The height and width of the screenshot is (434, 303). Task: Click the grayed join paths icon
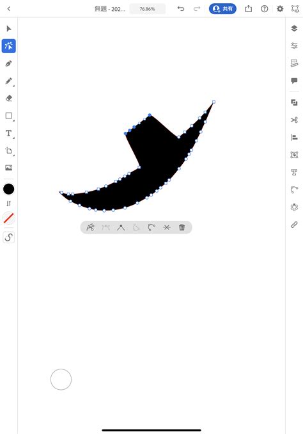(105, 227)
